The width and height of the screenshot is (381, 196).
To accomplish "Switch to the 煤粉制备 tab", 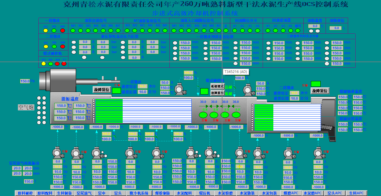I will click(x=163, y=193).
